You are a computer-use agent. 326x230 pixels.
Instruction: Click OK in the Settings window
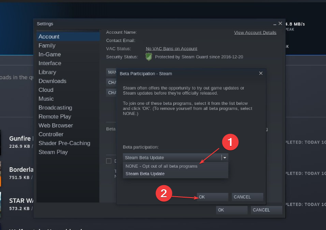tap(232, 210)
